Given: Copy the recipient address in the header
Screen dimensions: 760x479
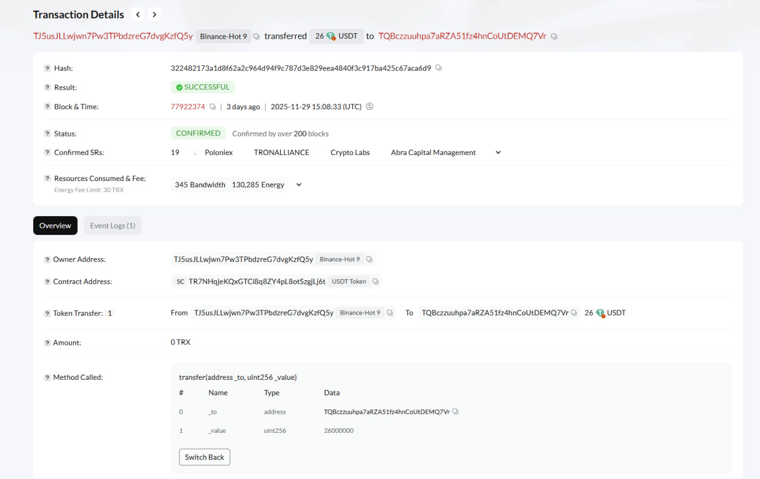Looking at the screenshot, I should [554, 36].
